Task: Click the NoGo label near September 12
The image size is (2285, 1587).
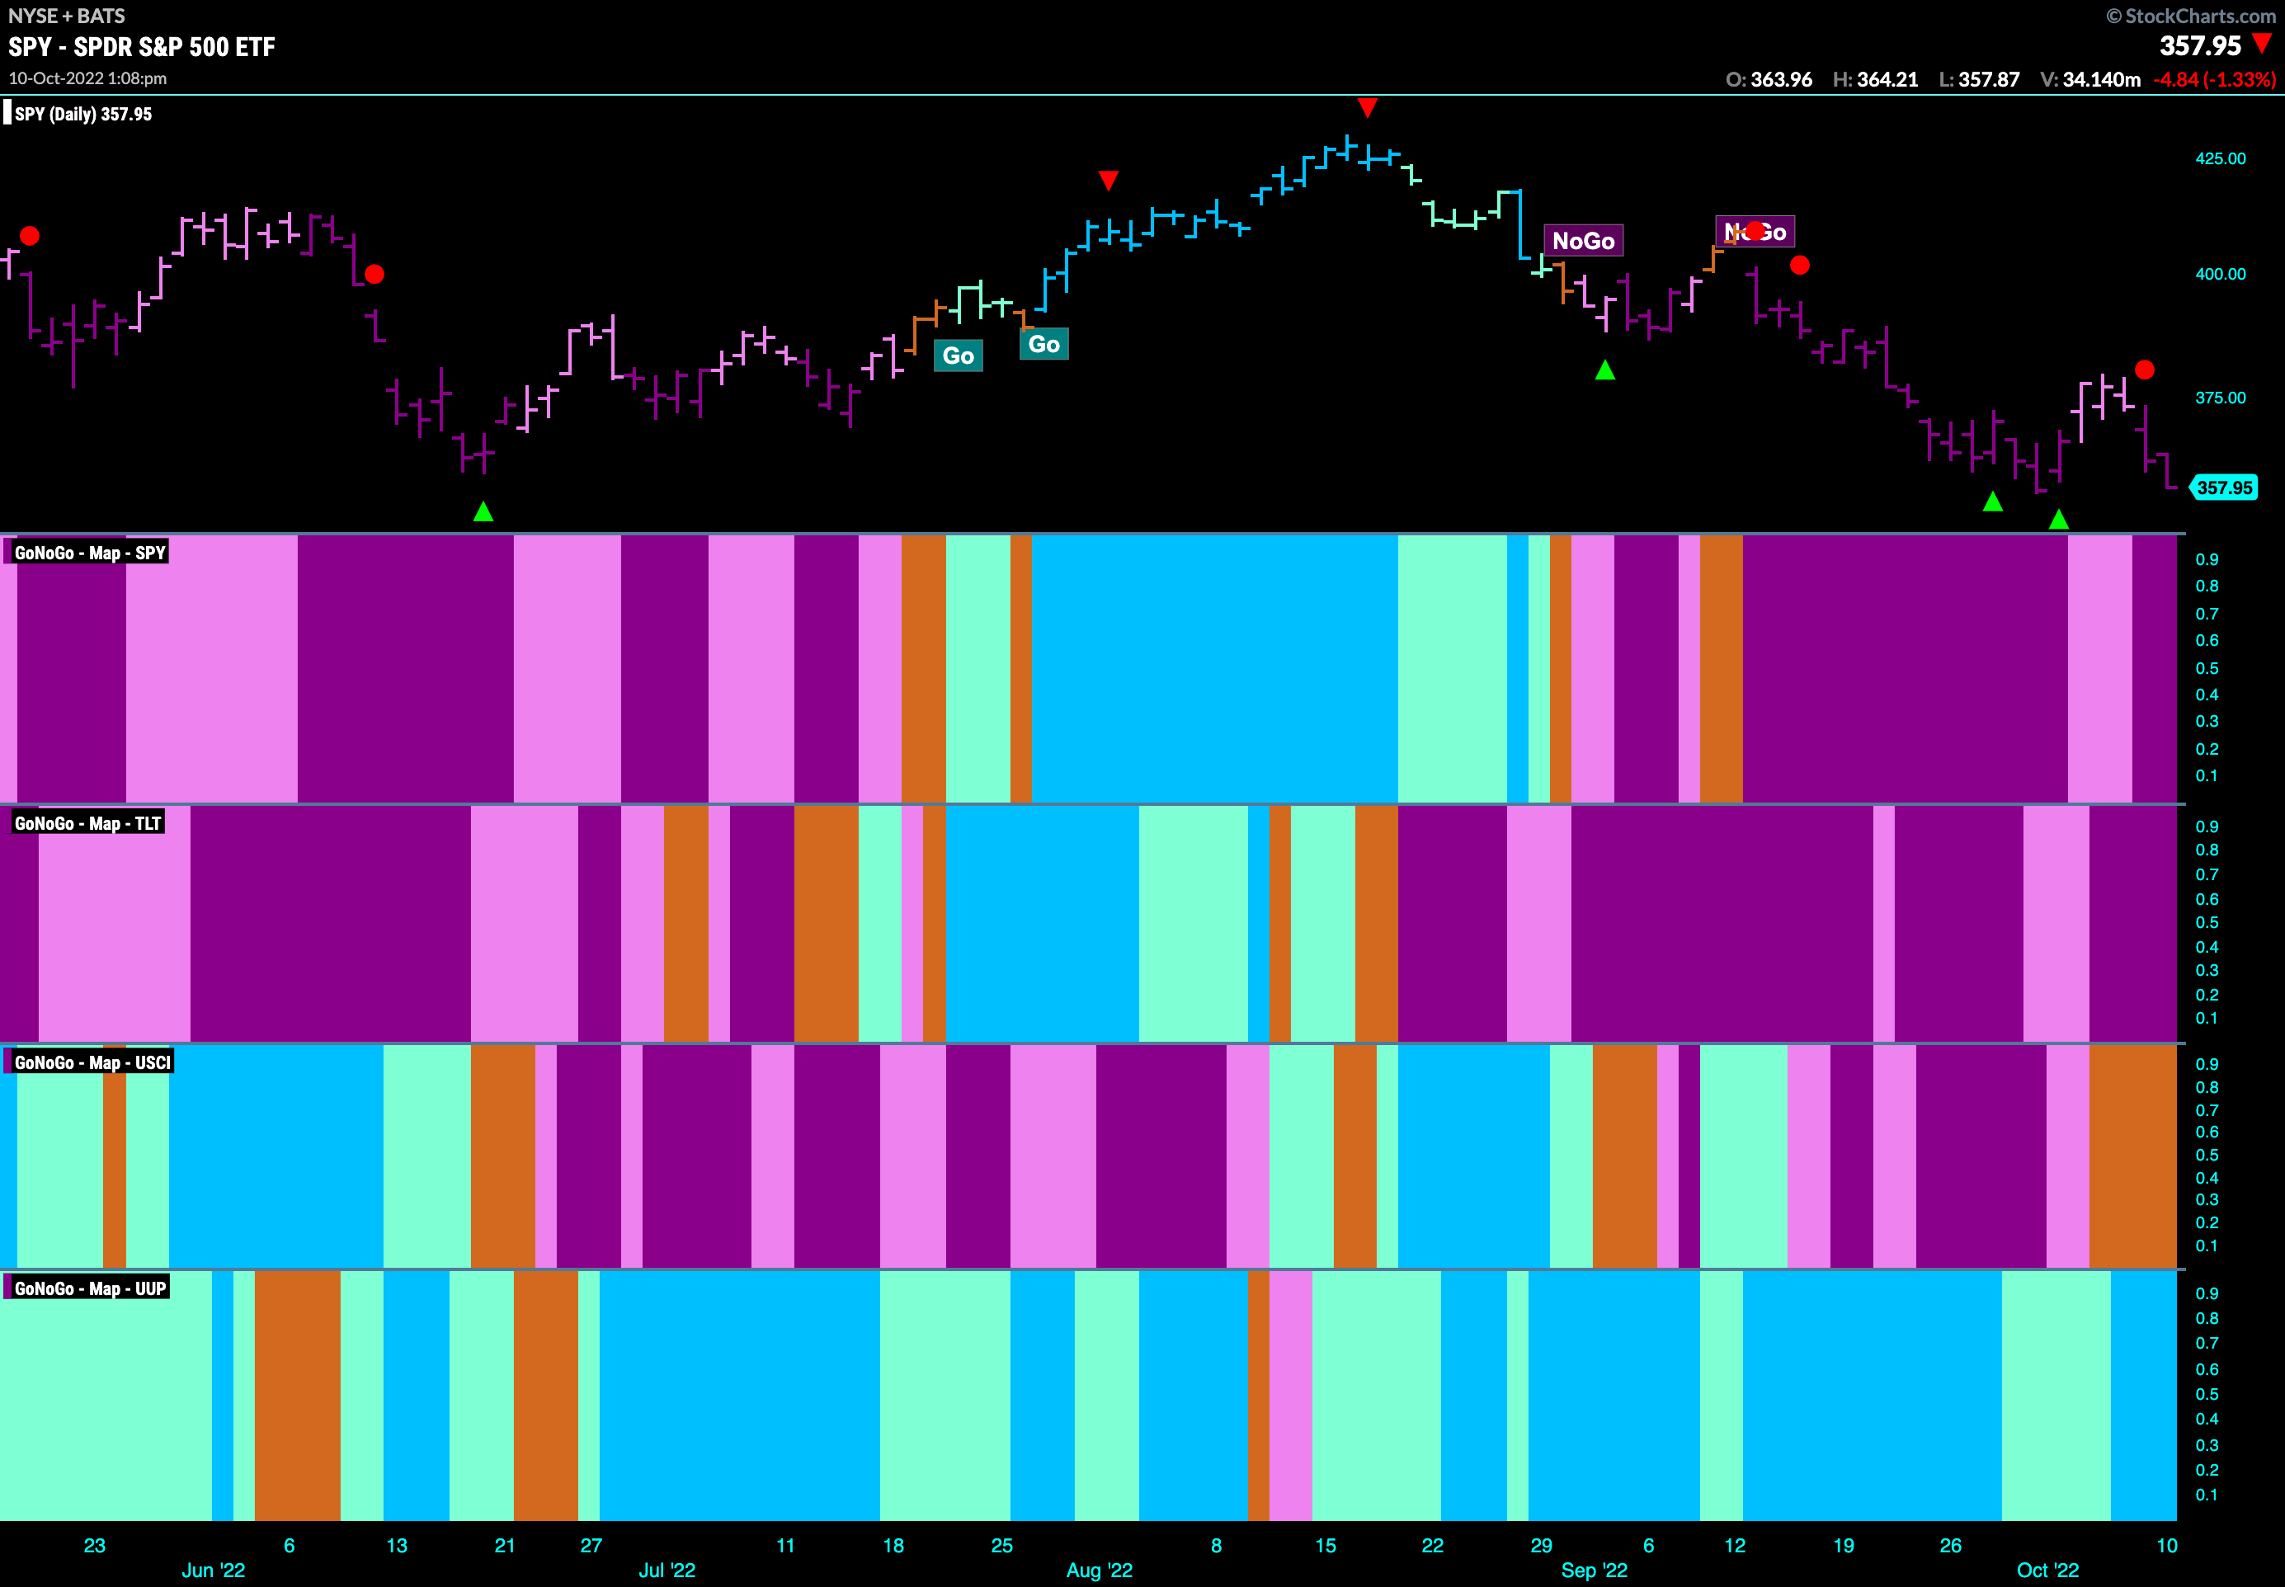Action: [x=1755, y=232]
